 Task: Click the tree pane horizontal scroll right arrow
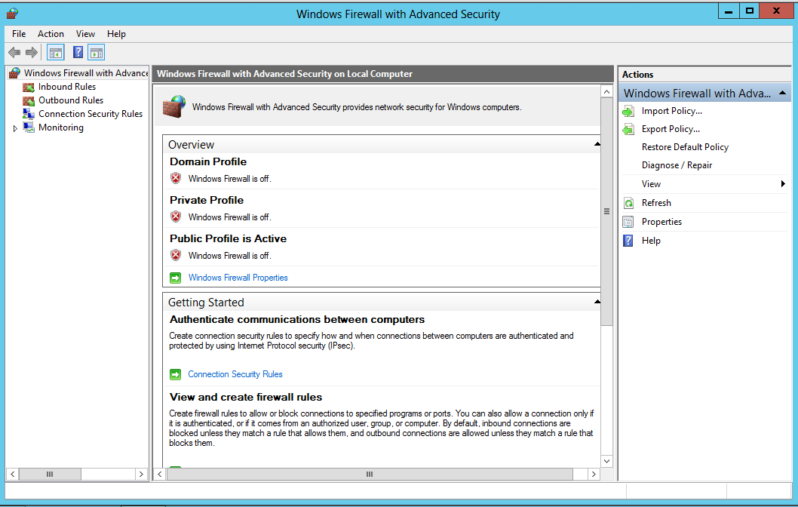[141, 475]
